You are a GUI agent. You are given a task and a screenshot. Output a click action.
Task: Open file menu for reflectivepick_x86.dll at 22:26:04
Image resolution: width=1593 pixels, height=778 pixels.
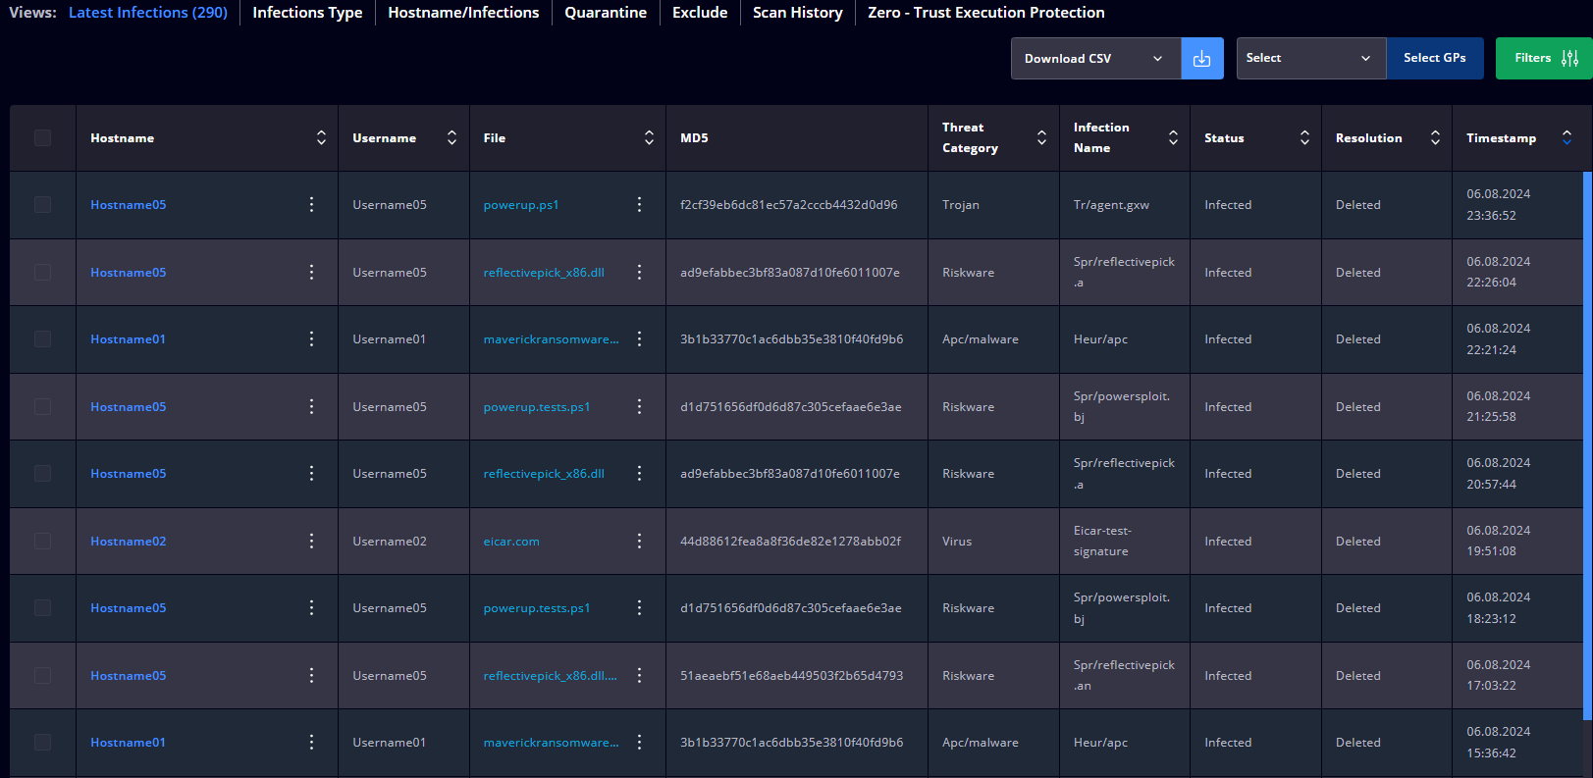(x=639, y=272)
